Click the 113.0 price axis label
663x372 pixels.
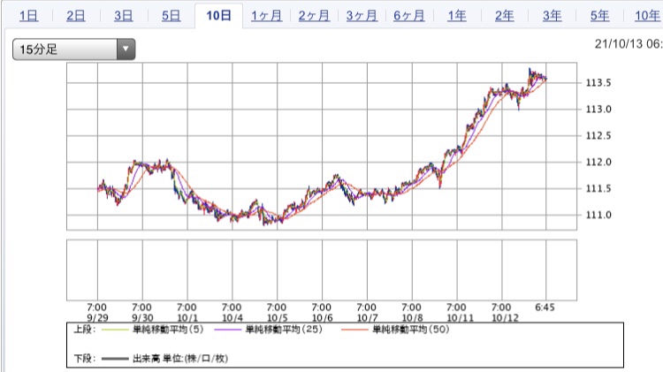(x=598, y=109)
